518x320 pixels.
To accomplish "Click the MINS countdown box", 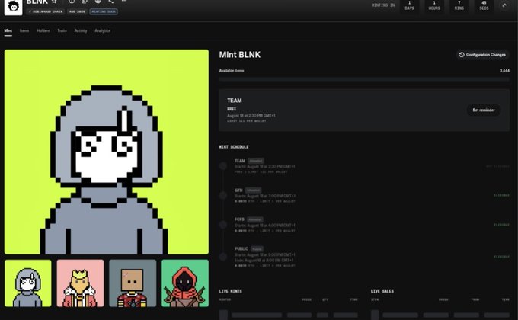I will 459,6.
